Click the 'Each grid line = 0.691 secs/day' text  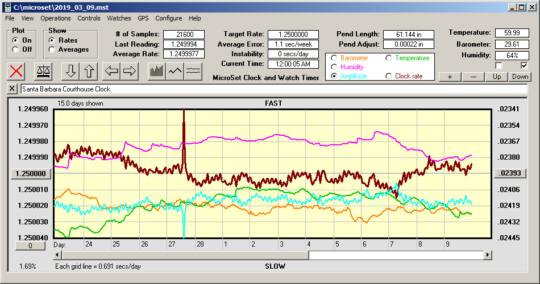(x=98, y=266)
